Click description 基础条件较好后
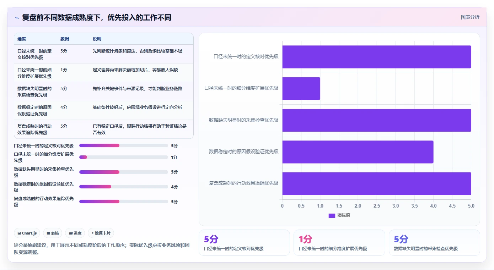The height and width of the screenshot is (270, 494). coord(138,108)
